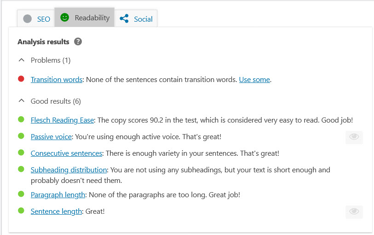This screenshot has width=374, height=235.
Task: Click the green smiley Readability icon
Action: pyautogui.click(x=64, y=18)
